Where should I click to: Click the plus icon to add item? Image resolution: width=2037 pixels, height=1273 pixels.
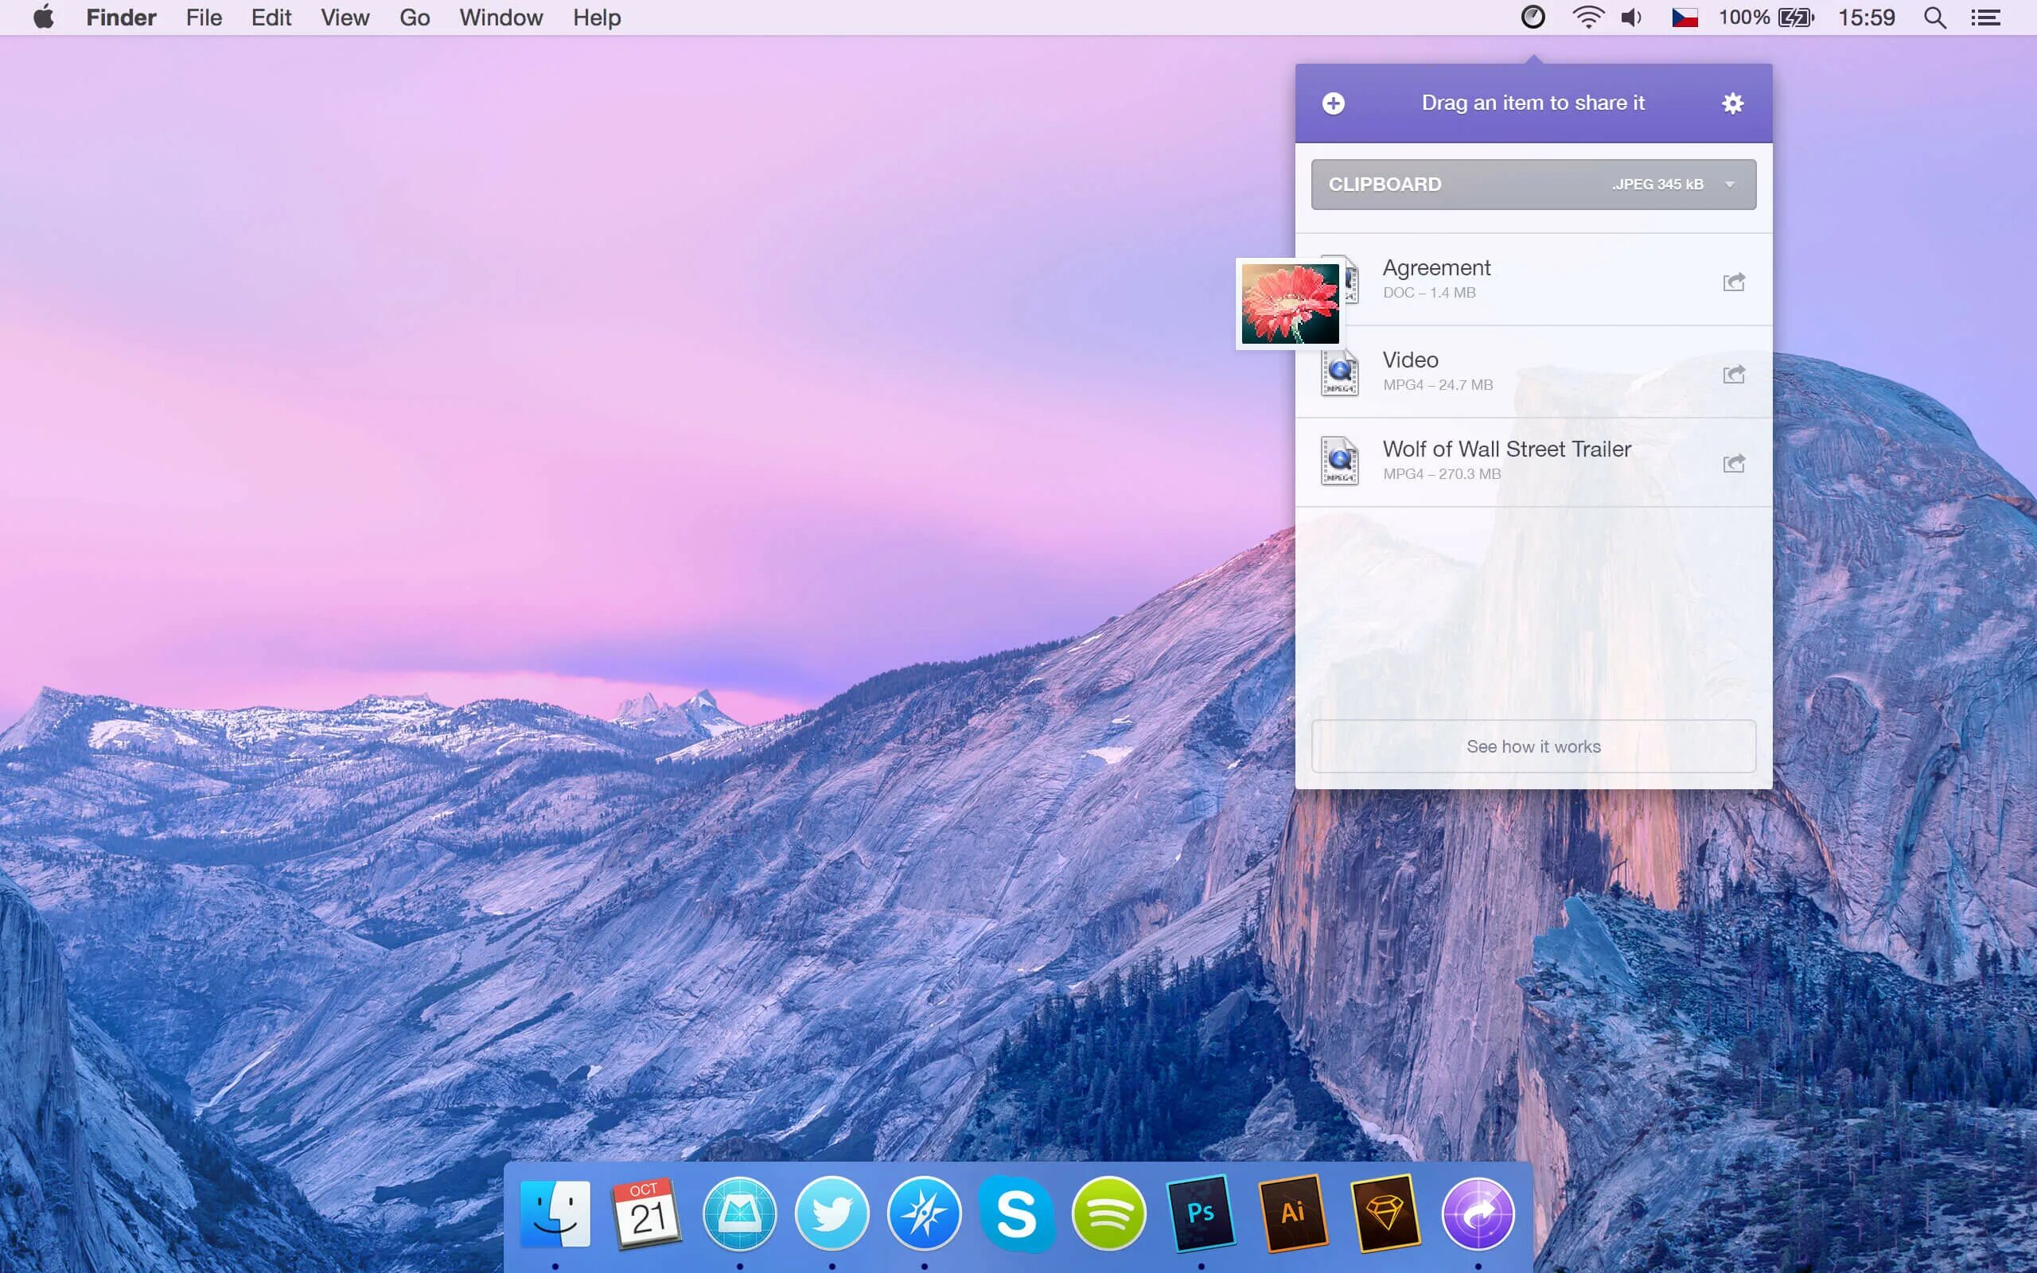[1334, 103]
